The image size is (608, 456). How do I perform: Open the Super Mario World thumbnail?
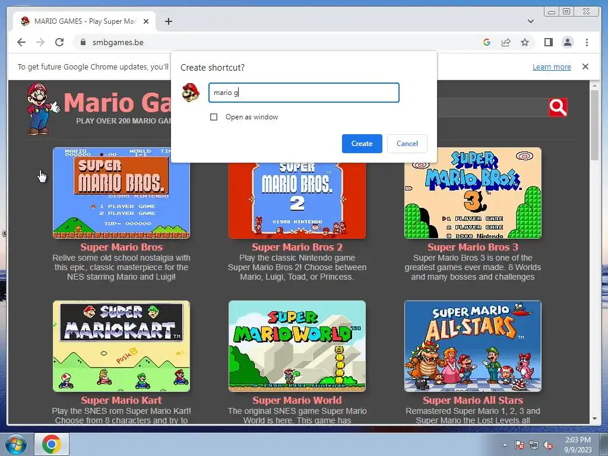click(x=297, y=346)
